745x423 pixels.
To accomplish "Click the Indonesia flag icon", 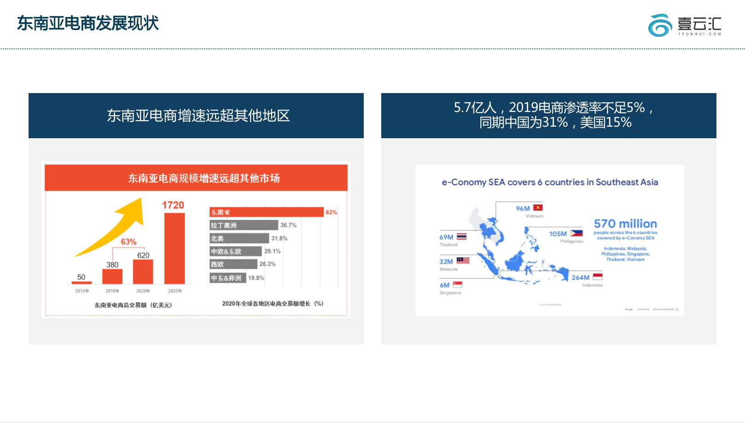I will (598, 276).
